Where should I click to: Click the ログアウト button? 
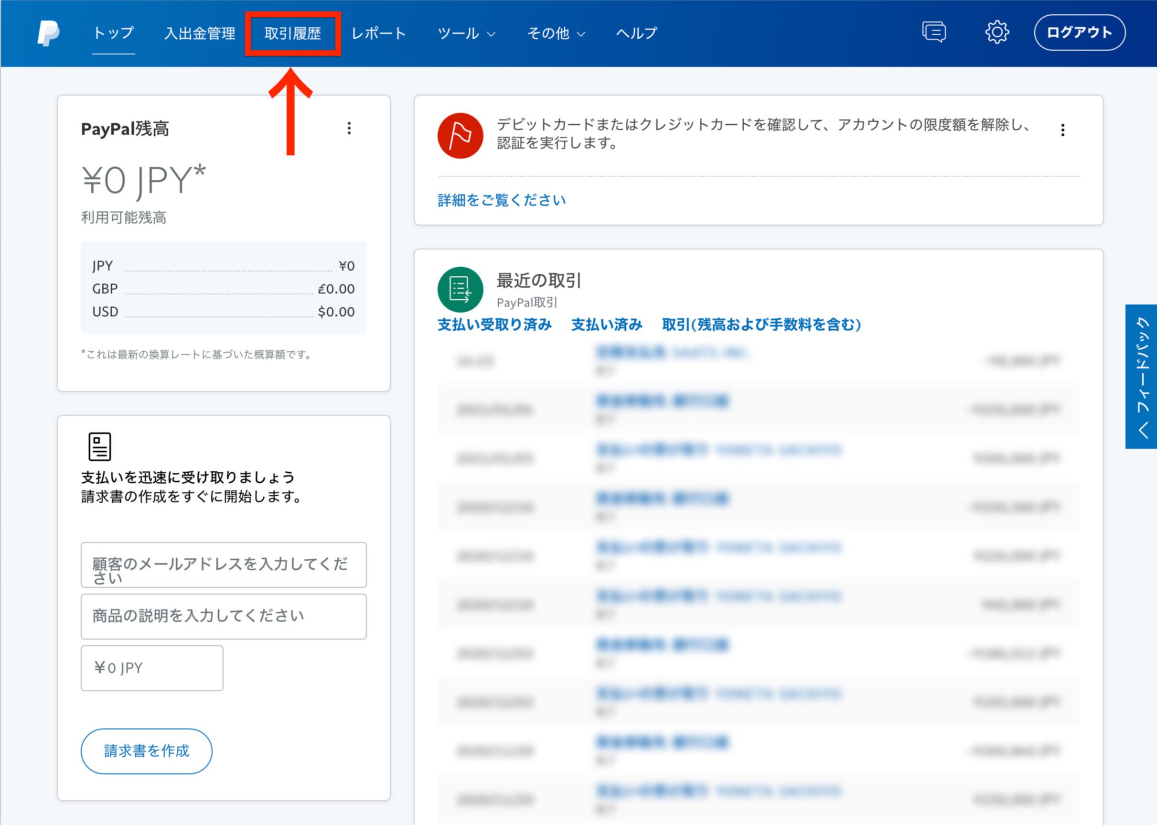[x=1079, y=33]
